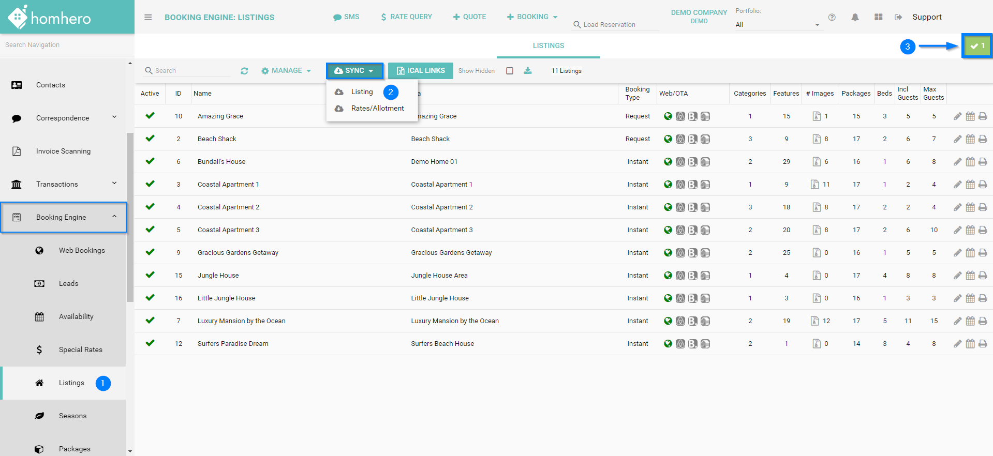Click the print icon for Surfers Paradise Dream
This screenshot has width=993, height=456.
(983, 344)
